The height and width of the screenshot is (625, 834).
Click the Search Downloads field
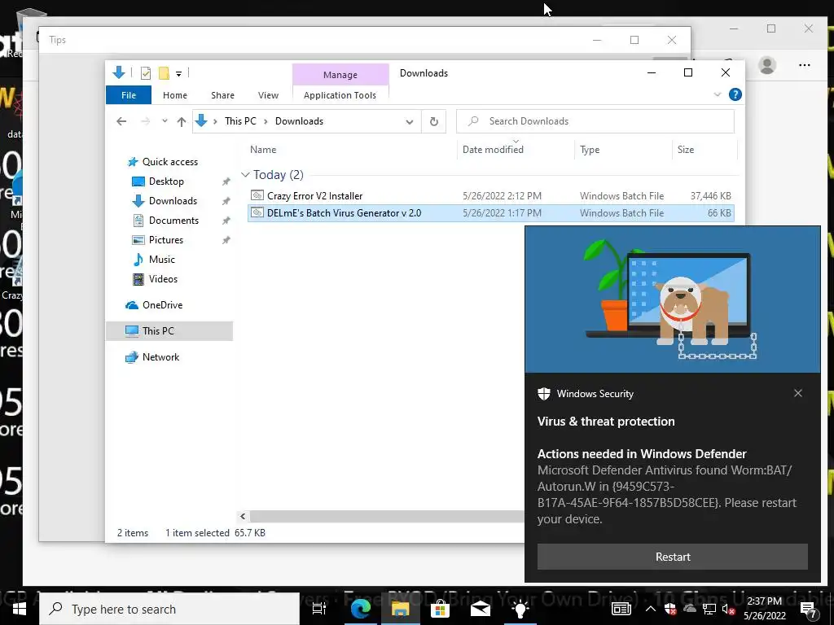pos(595,121)
